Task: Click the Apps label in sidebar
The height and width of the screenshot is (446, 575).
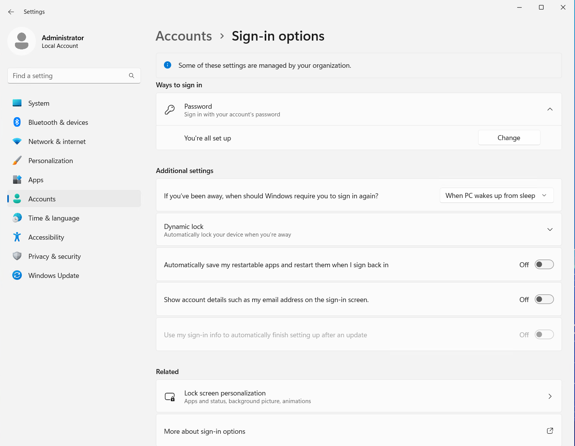Action: [x=36, y=180]
